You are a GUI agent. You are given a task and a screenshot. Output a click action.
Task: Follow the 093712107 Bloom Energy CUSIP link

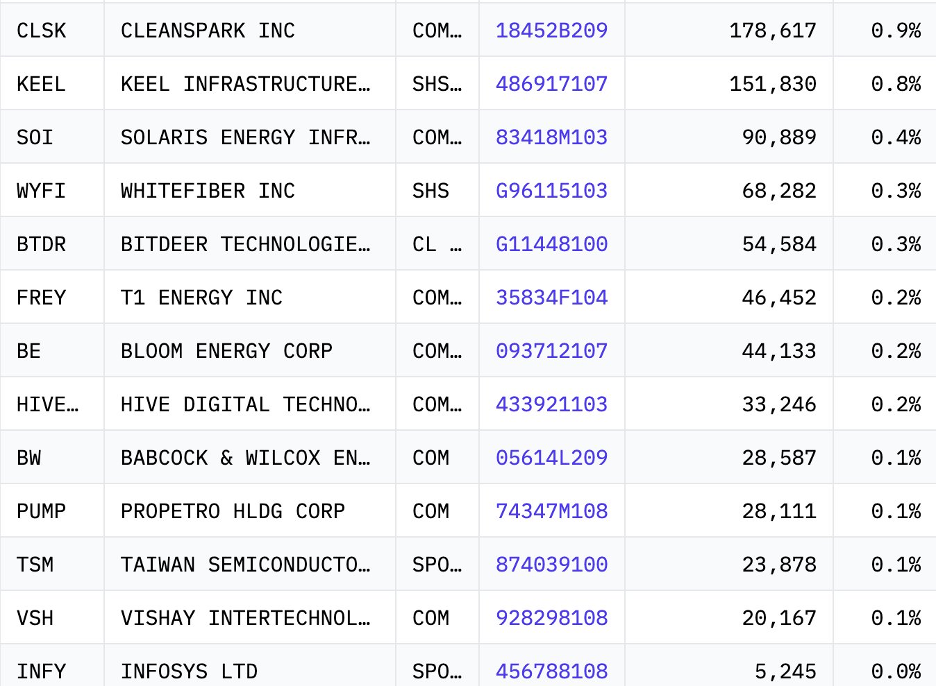[x=551, y=351]
